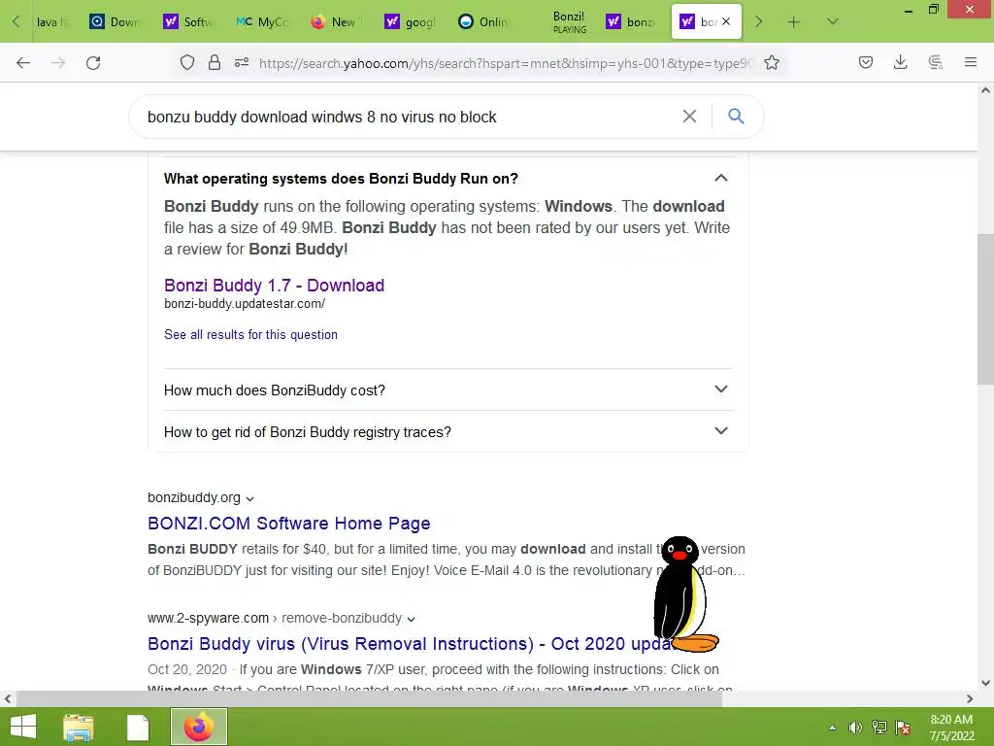This screenshot has width=994, height=746.
Task: Click the bonzi-buddy.updatestar.com URL text
Action: [245, 304]
